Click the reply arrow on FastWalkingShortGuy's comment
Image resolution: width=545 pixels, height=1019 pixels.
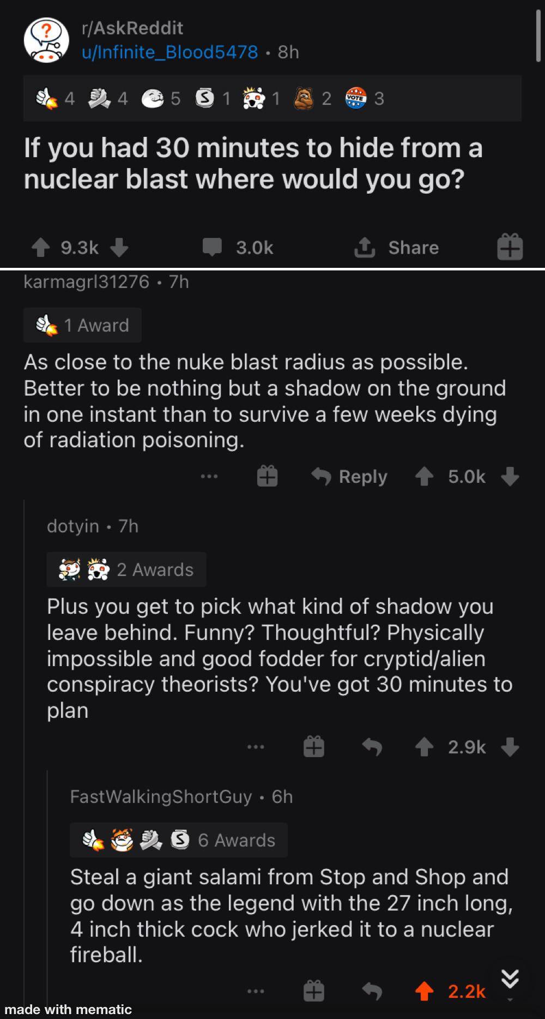pyautogui.click(x=371, y=991)
